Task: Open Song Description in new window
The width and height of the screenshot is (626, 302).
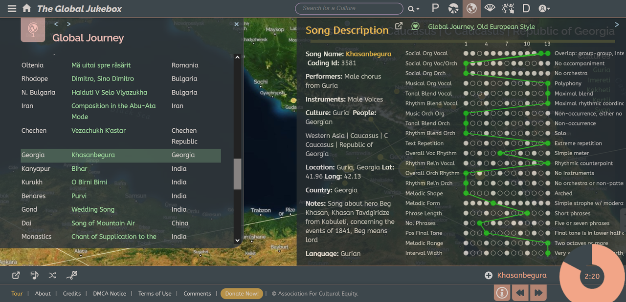Action: (399, 26)
